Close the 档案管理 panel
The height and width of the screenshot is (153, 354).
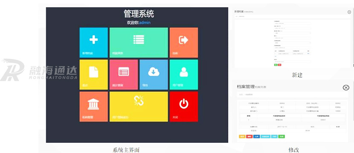point(346,88)
